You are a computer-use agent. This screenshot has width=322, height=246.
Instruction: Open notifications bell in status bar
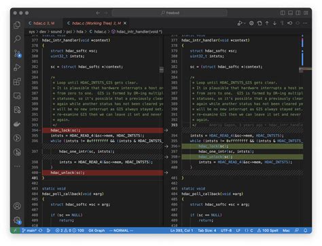[306, 230]
